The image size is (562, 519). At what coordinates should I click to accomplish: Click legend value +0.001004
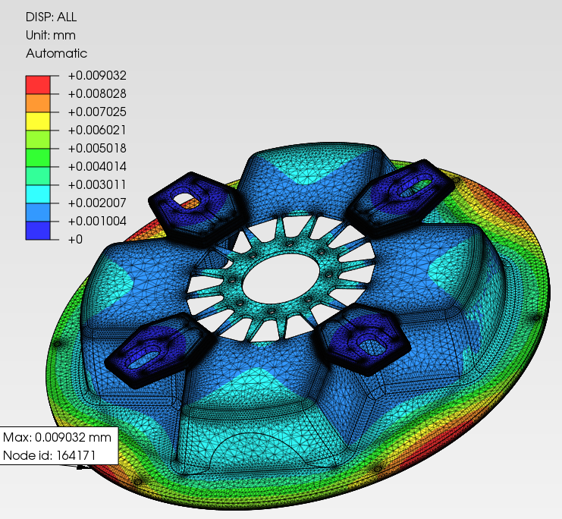pos(97,222)
